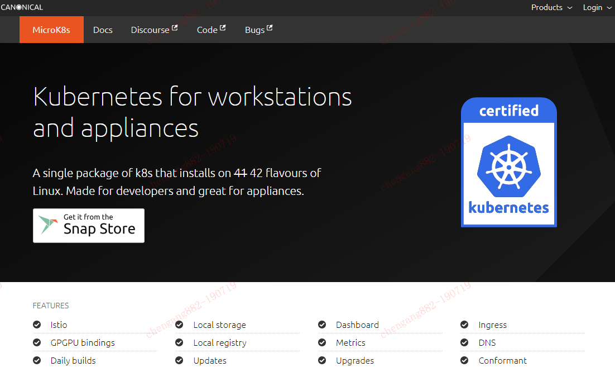
Task: Expand the Login dropdown menu
Action: (x=597, y=7)
